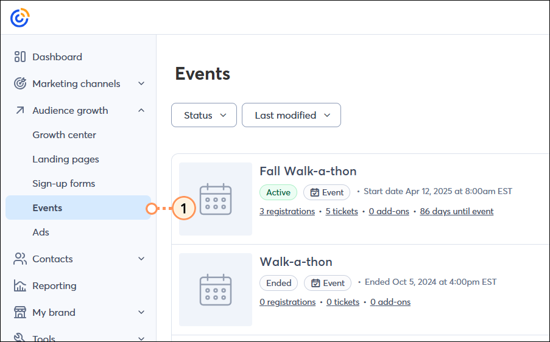The width and height of the screenshot is (550, 342).
Task: Click the Walk-a-thon calendar thumbnail
Action: (216, 290)
